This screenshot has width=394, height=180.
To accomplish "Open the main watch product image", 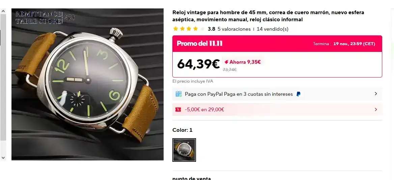I will coord(87,84).
